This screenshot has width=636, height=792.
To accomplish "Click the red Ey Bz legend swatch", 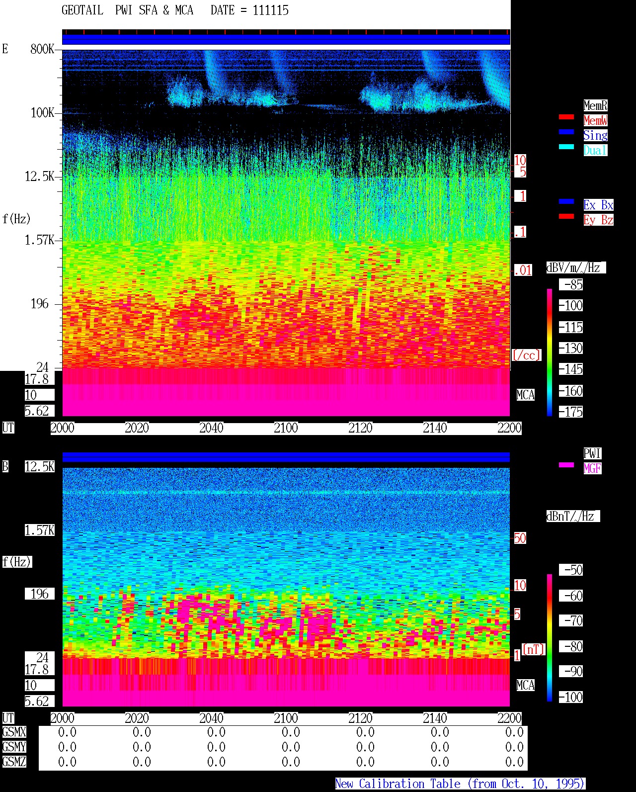I will pos(566,217).
